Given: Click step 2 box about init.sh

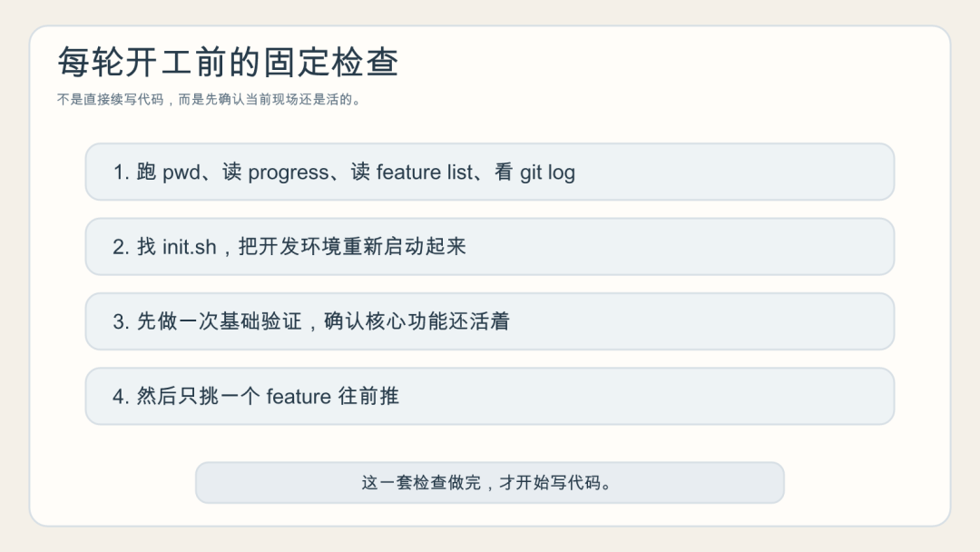Looking at the screenshot, I should click(x=490, y=246).
